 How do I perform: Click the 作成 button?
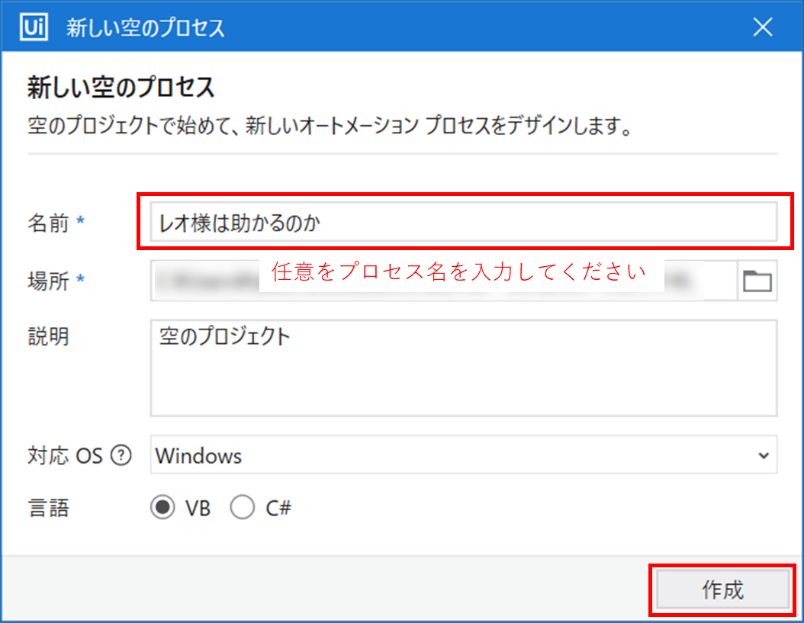coord(722,589)
